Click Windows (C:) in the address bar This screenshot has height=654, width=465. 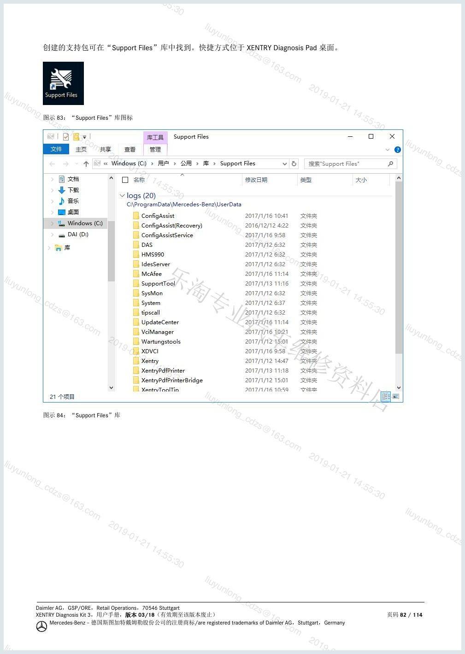(129, 163)
